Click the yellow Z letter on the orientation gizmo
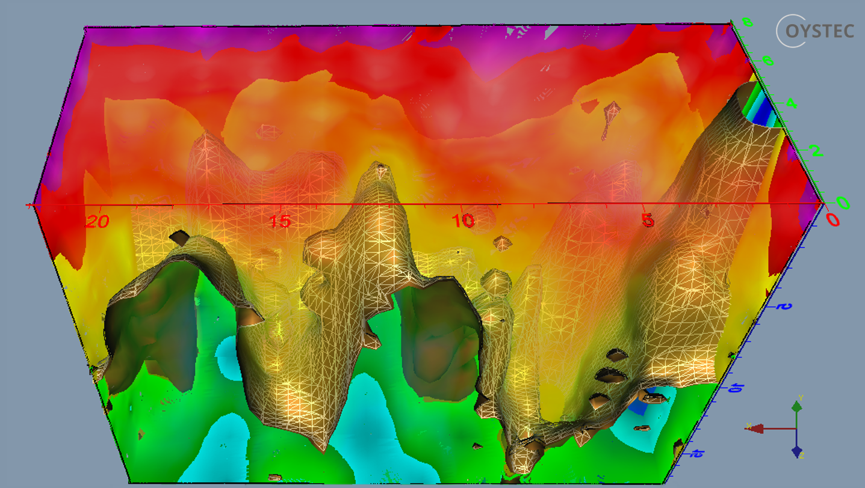865x488 pixels. (x=801, y=456)
